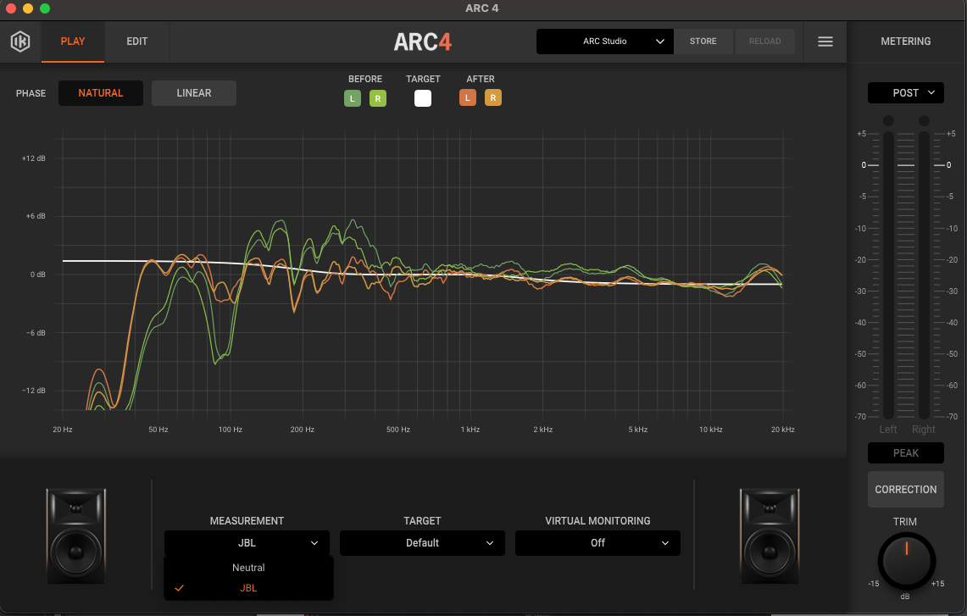Click the yellow minimize window button
Viewport: 967px width, 616px height.
(28, 8)
